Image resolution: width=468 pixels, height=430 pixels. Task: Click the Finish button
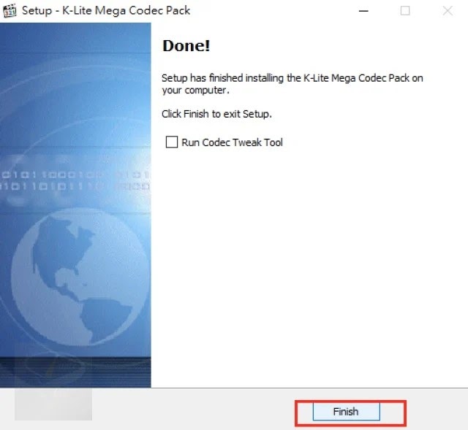click(x=346, y=412)
